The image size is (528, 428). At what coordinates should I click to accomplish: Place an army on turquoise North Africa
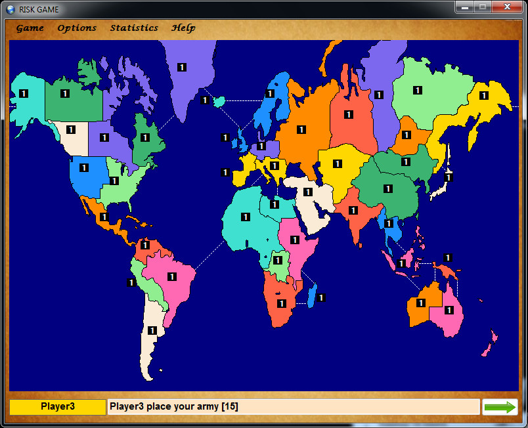point(246,217)
